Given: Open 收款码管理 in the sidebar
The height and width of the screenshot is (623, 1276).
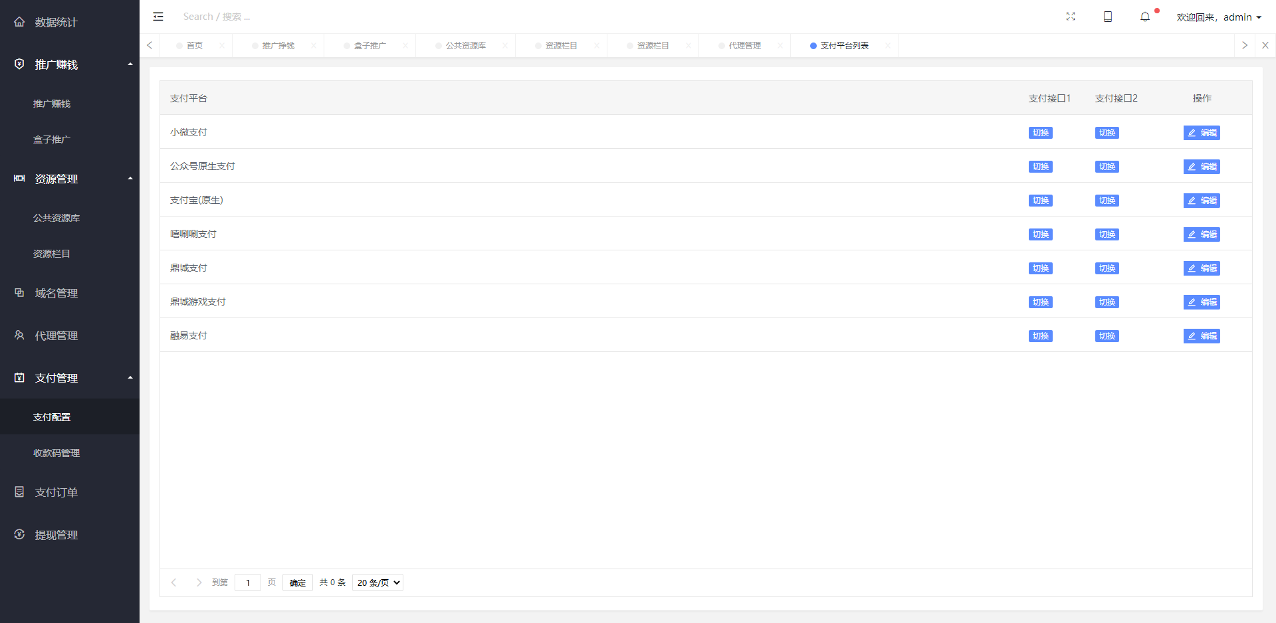Looking at the screenshot, I should tap(56, 453).
